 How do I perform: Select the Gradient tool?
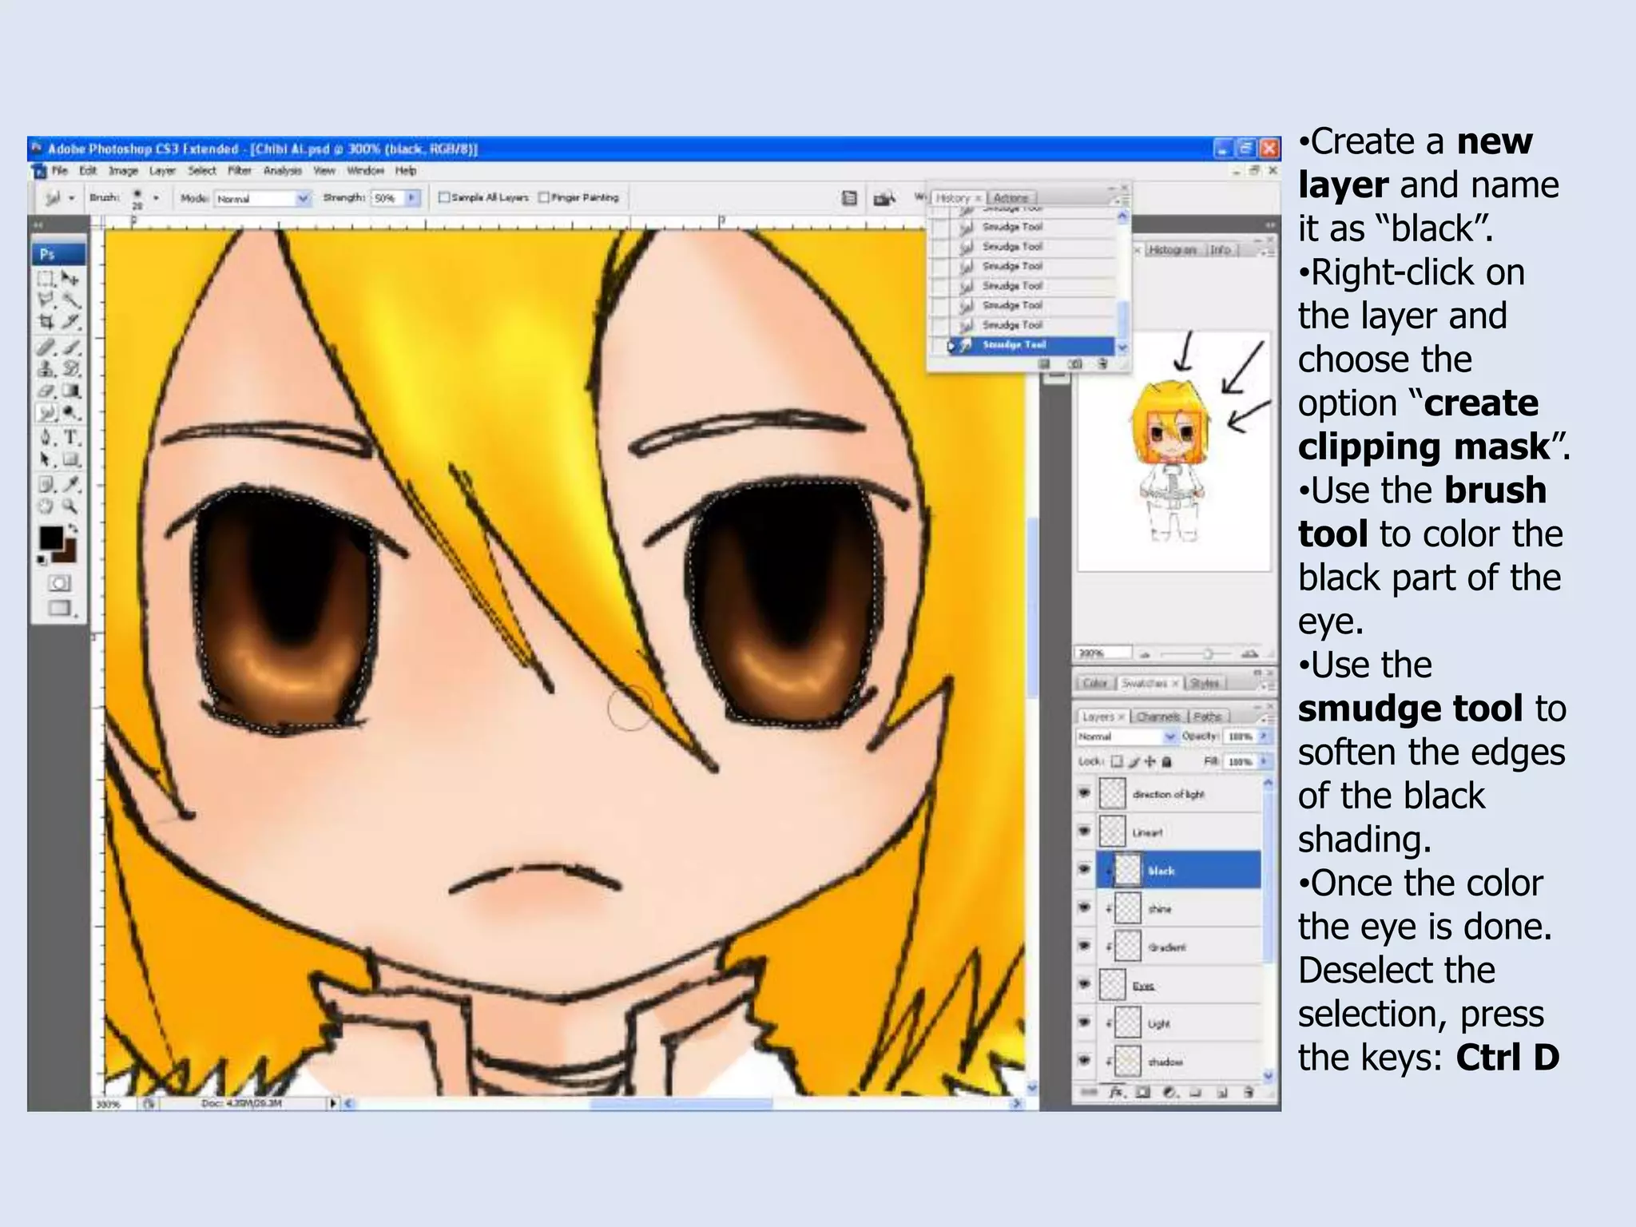(x=71, y=391)
